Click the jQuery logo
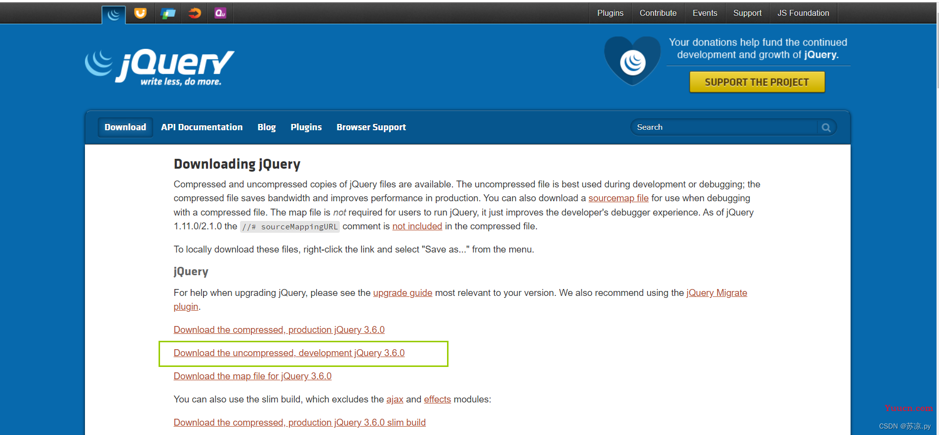Image resolution: width=939 pixels, height=435 pixels. click(160, 68)
